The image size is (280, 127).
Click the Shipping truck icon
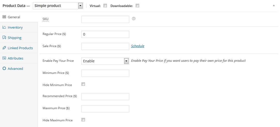[4, 38]
